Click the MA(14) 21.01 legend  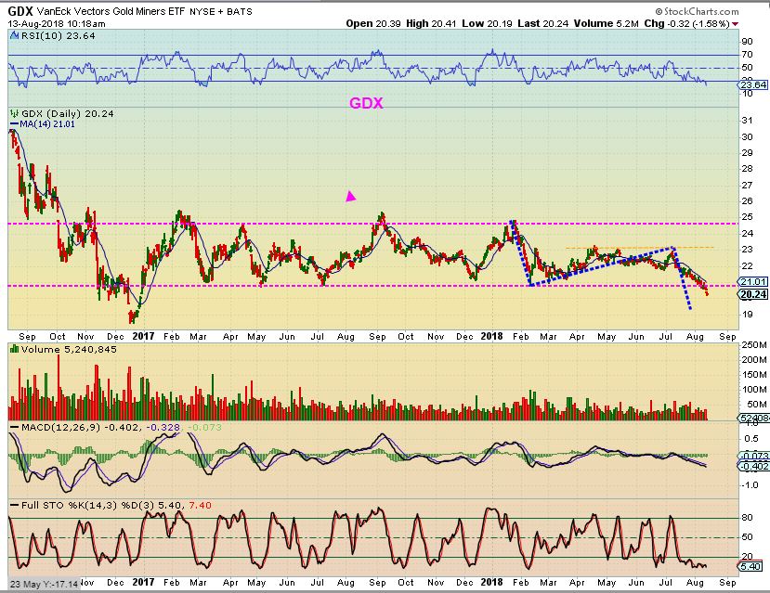47,124
